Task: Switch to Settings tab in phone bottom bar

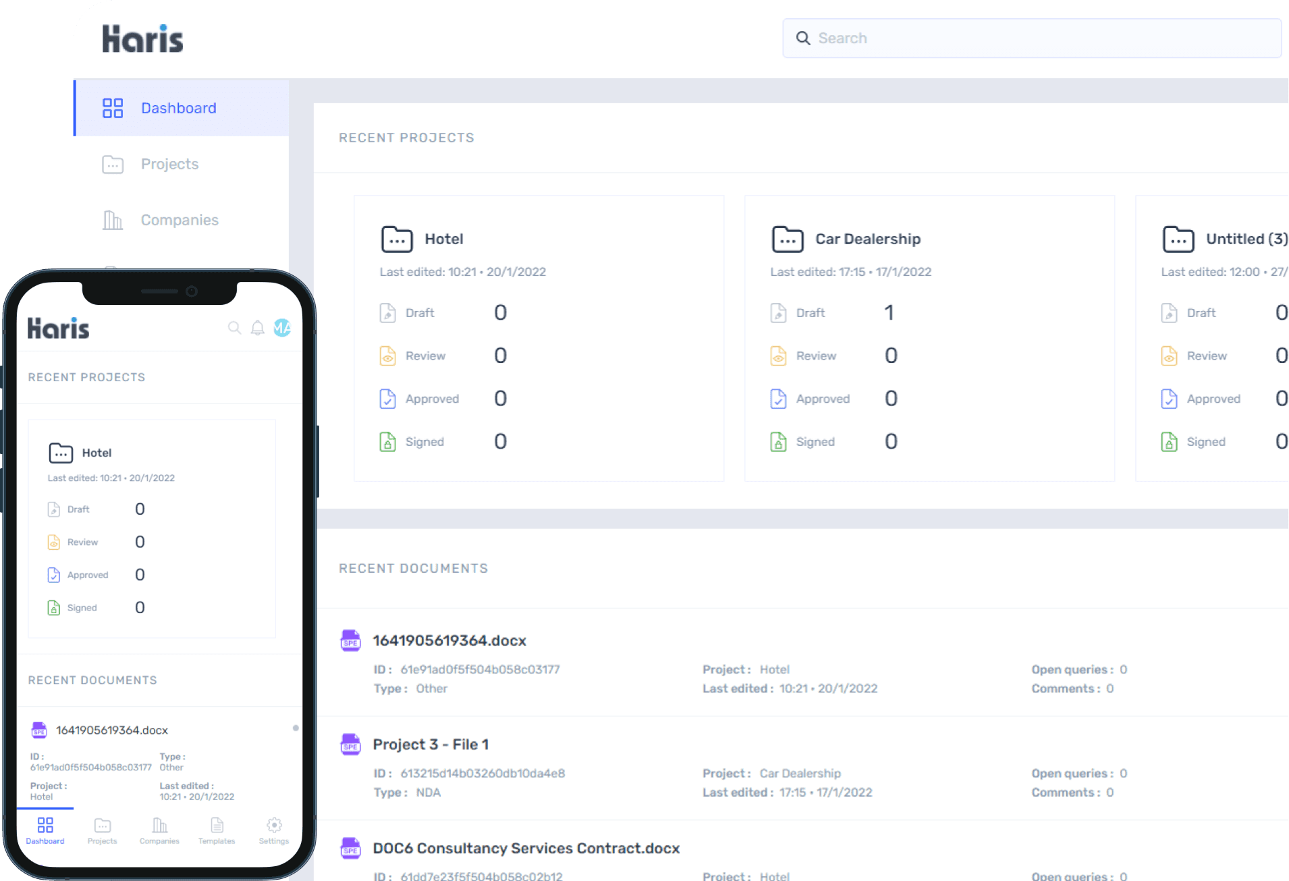Action: coord(274,831)
